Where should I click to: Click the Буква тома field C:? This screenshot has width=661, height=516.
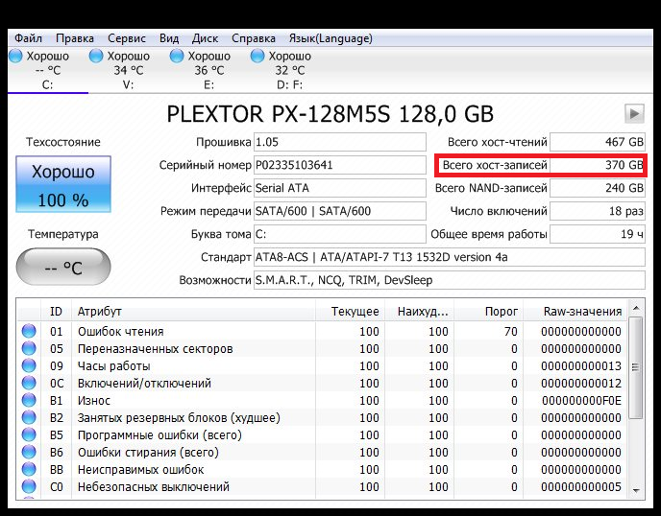pyautogui.click(x=340, y=234)
